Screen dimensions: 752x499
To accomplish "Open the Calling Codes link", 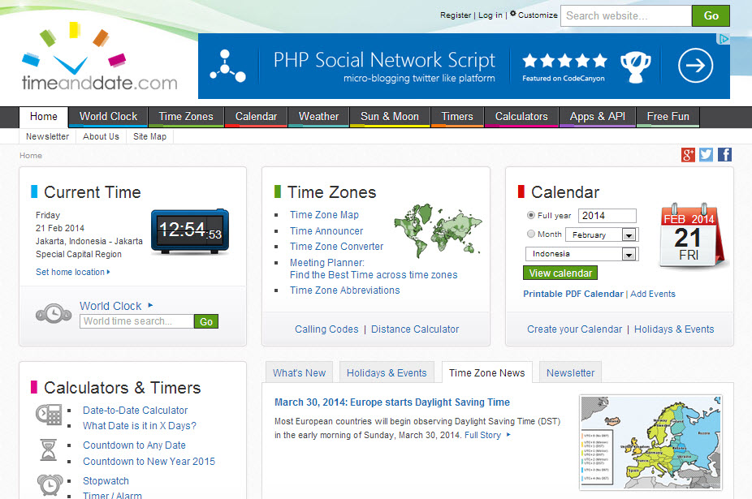I will click(x=326, y=329).
